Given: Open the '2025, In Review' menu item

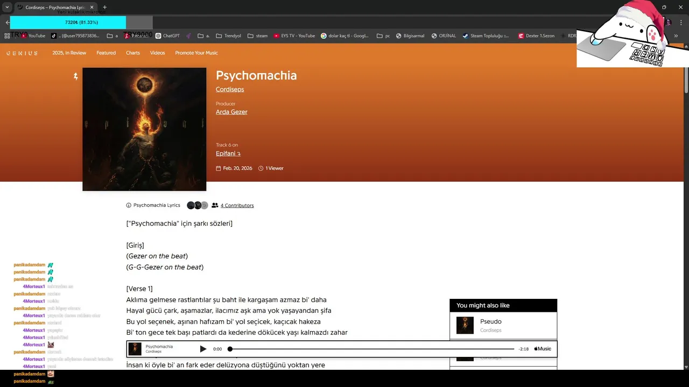Looking at the screenshot, I should [69, 53].
